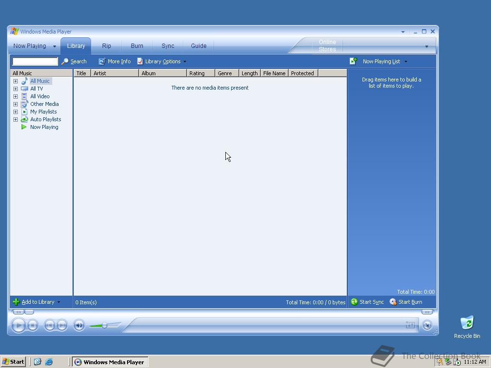The image size is (491, 368).
Task: Open the title bar menu dropdown arrow
Action: [403, 32]
